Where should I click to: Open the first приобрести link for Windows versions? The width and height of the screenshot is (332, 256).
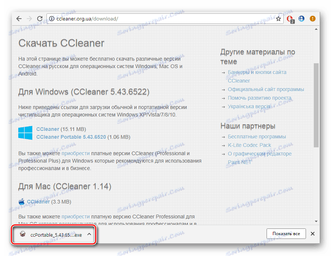(x=75, y=153)
